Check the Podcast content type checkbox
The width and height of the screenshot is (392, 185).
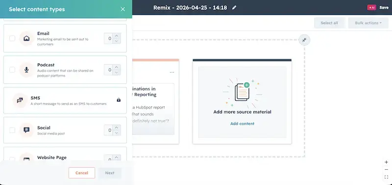[x=12, y=70]
